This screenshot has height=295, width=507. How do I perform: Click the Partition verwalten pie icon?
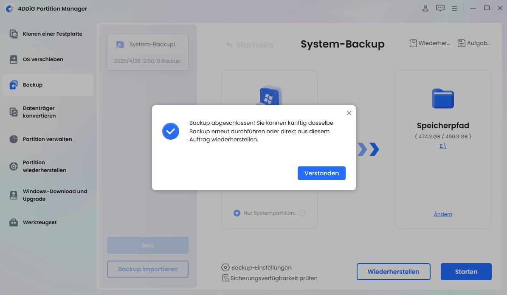(x=14, y=139)
